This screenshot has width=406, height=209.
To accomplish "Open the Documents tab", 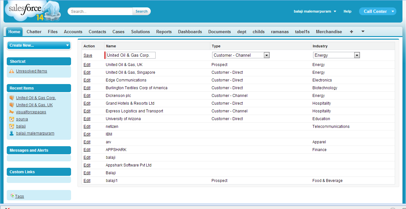I will 220,32.
